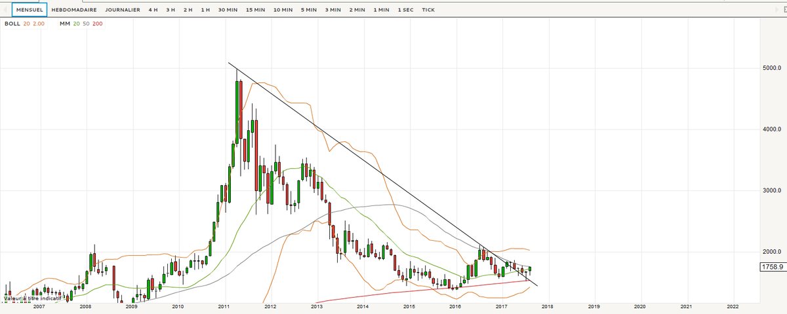Screen dimensions: 787x314
Task: Click the 2011 label on time axis
Action: tap(224, 306)
